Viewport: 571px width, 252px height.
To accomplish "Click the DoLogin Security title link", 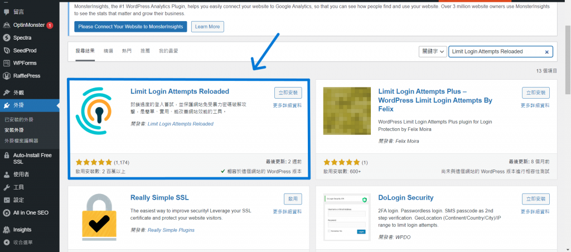I will [x=406, y=198].
